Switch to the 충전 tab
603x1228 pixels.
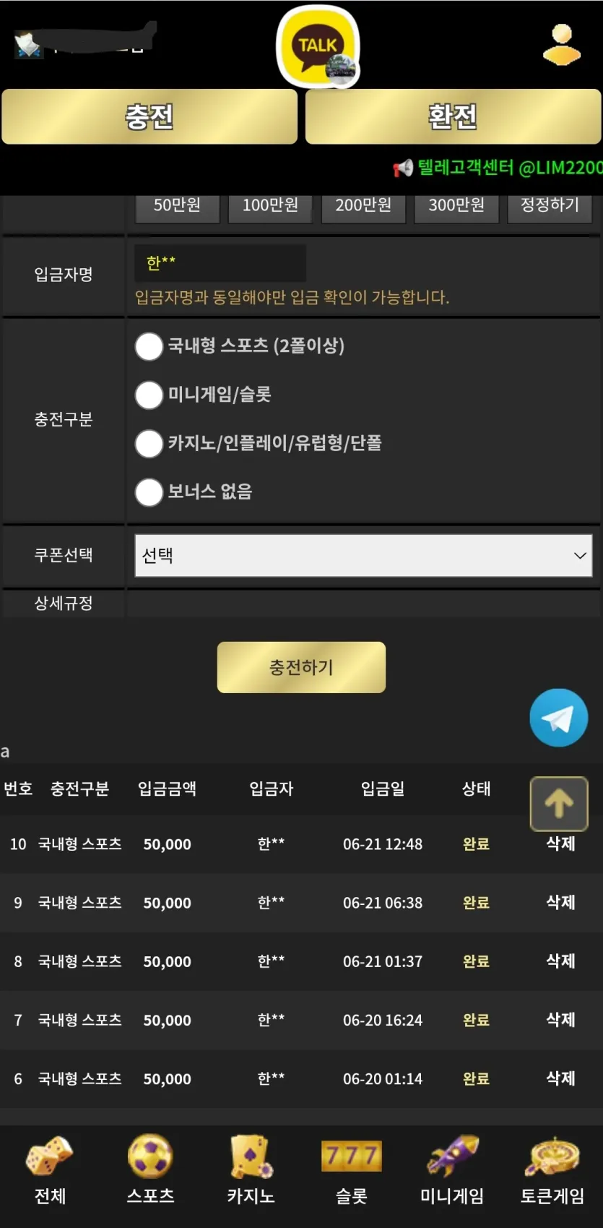click(x=149, y=116)
